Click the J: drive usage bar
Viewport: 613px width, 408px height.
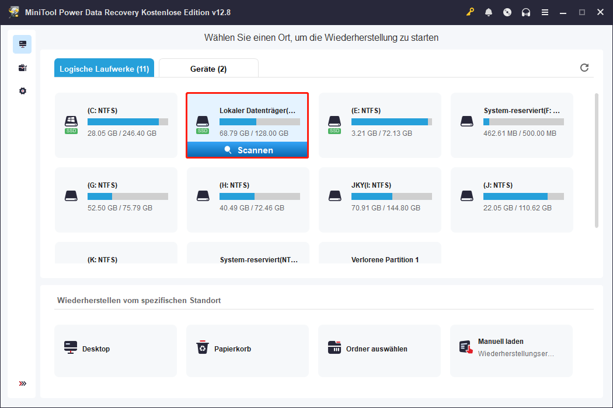click(x=524, y=196)
